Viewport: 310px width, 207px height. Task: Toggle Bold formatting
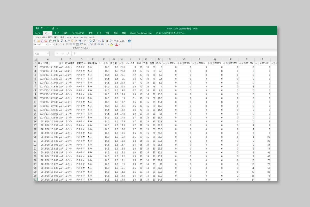pyautogui.click(x=56, y=45)
